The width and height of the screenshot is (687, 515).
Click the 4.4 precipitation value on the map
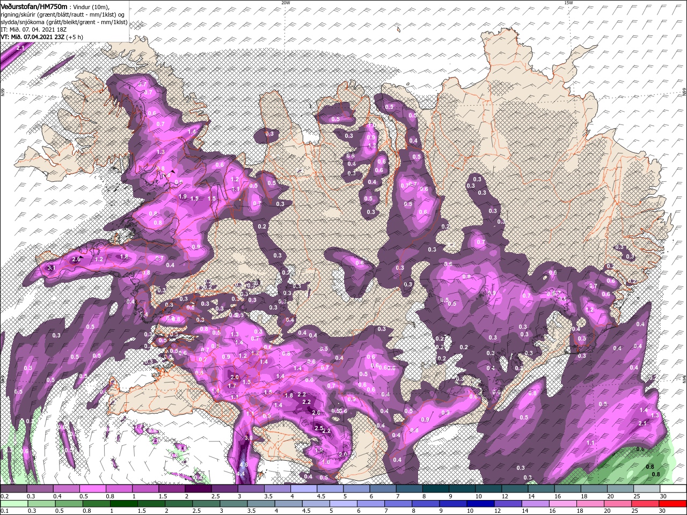tap(240, 474)
